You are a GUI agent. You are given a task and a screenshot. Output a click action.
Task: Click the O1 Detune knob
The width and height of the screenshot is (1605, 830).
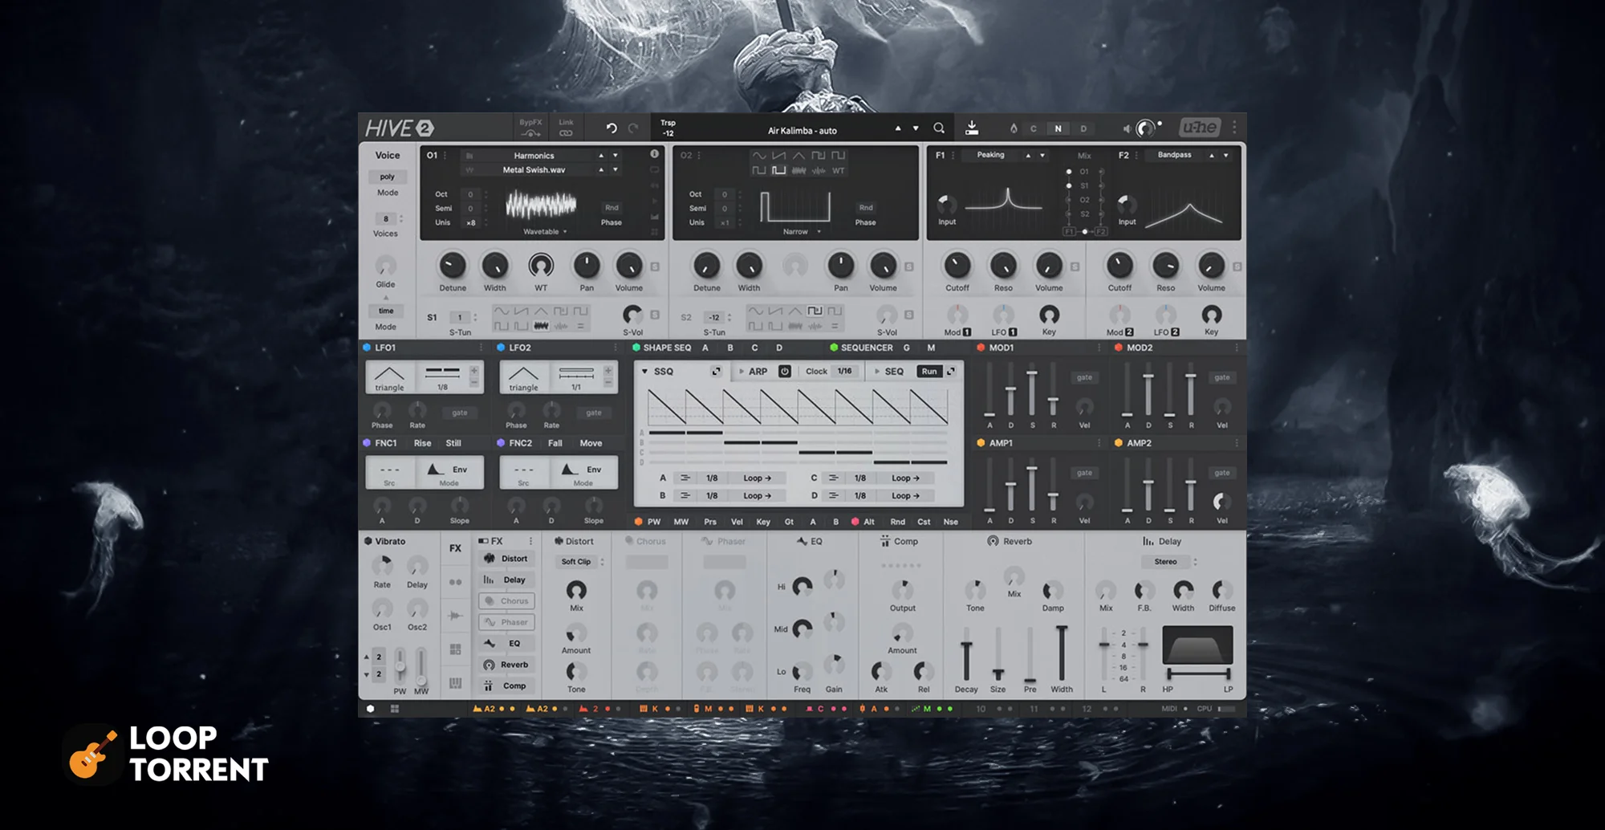(453, 266)
